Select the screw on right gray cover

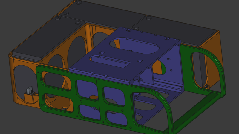coord(148,19)
